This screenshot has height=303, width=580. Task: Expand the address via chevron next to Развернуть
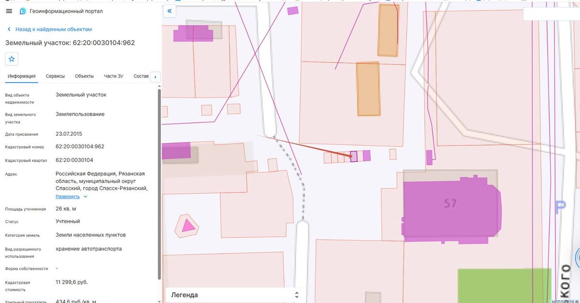point(86,197)
